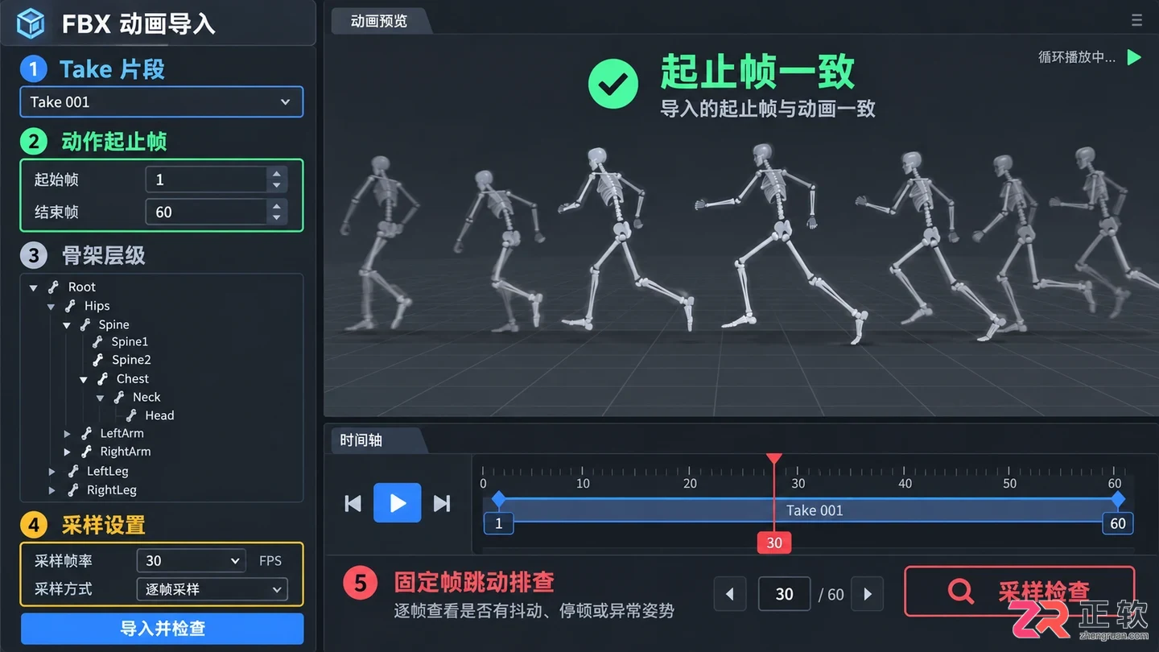Run the sampling check button
Viewport: 1159px width, 652px height.
point(1020,592)
